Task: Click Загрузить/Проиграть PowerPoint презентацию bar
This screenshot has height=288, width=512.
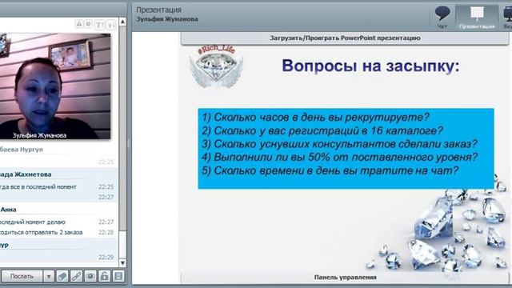Action: 345,38
